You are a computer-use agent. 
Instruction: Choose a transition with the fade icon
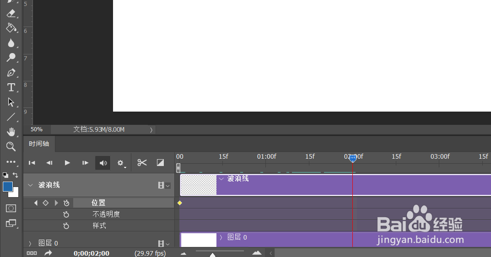pyautogui.click(x=160, y=162)
